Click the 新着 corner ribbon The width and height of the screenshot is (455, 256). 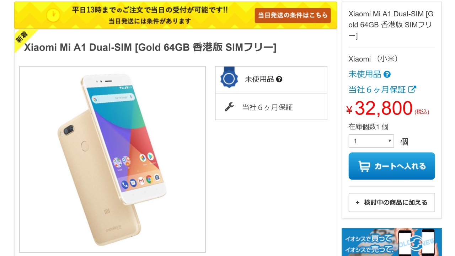tap(23, 38)
